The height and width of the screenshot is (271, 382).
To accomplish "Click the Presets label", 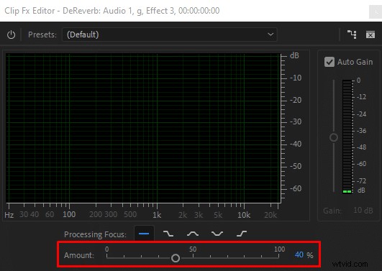I will [x=42, y=35].
